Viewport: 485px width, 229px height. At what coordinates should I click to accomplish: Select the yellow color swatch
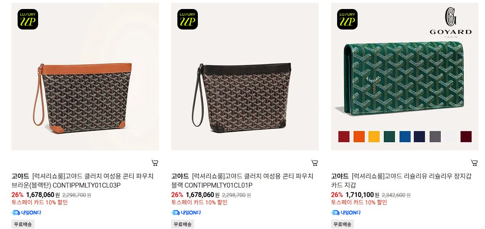pos(374,136)
